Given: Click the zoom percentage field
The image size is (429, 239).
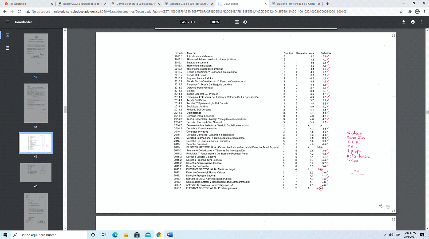Looking at the screenshot, I should (215, 22).
